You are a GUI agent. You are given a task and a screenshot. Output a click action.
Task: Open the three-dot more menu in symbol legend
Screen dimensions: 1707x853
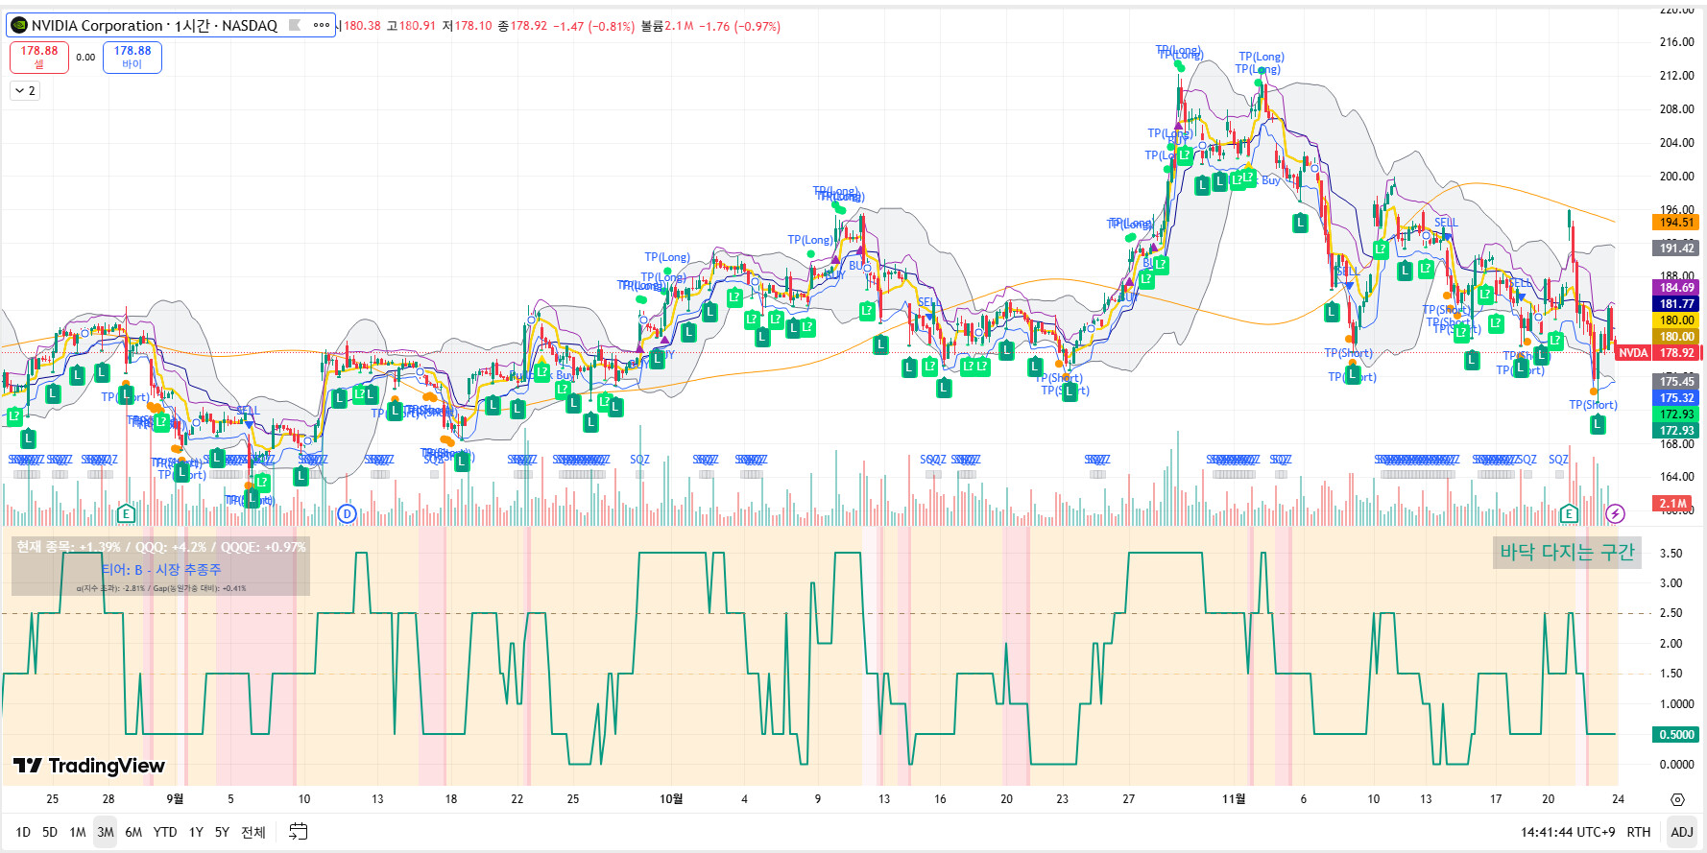click(x=322, y=25)
